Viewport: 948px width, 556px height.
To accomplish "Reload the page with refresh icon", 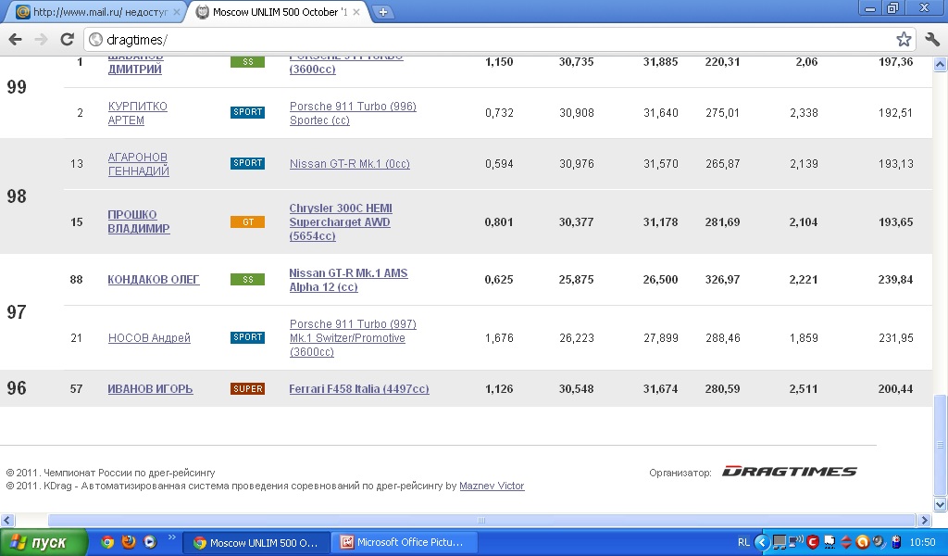I will point(67,40).
